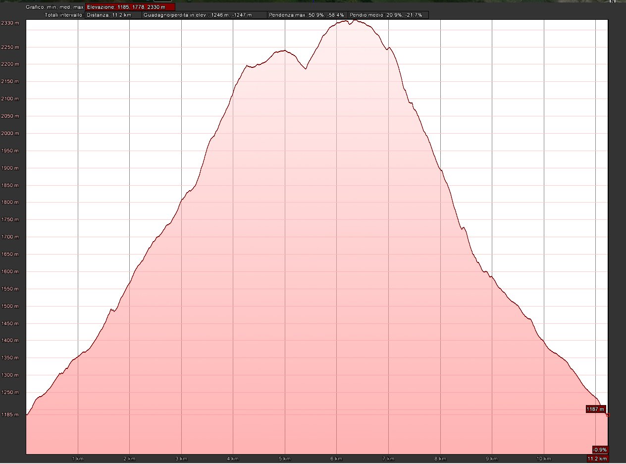Click the 10 km x-axis label
Viewport: 626px width, 464px height.
click(543, 459)
